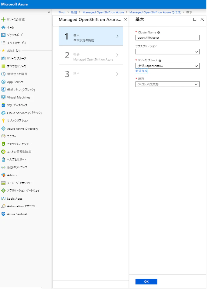Click the Azure Sentinel shield icon
The height and width of the screenshot is (289, 207).
[x=3, y=214]
